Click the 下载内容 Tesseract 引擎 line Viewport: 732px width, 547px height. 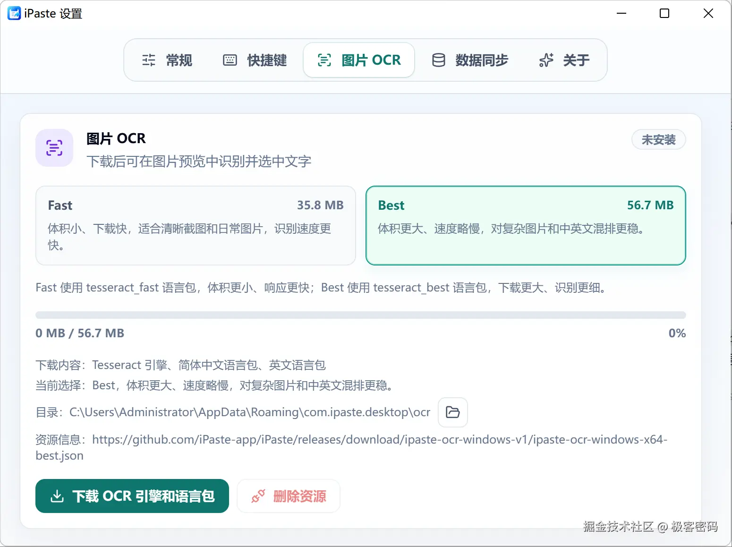tap(181, 365)
